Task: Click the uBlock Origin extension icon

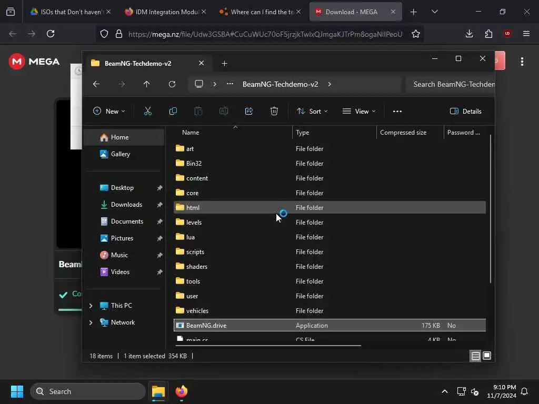Action: (x=507, y=33)
